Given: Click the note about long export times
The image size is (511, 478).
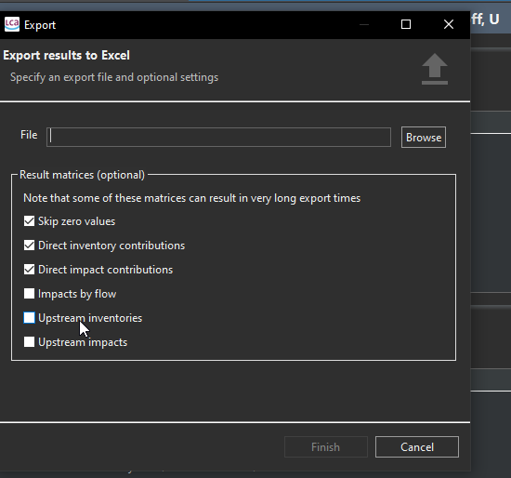Looking at the screenshot, I should (x=192, y=198).
